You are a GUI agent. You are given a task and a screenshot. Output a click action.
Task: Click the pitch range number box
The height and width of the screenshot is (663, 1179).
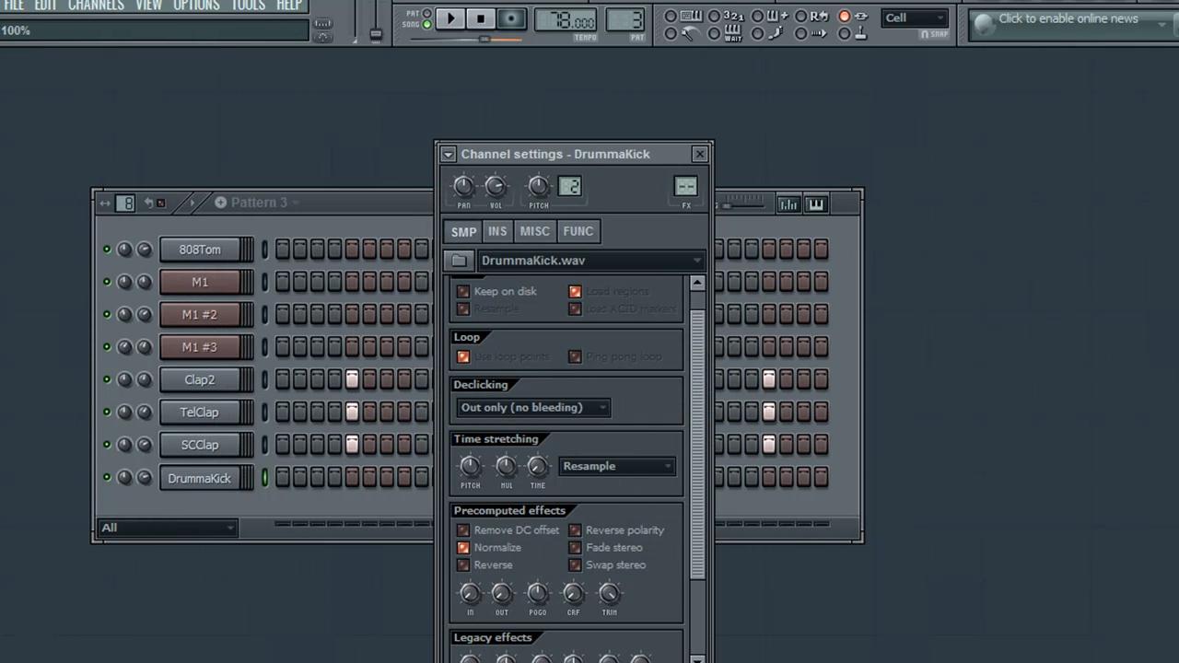pyautogui.click(x=569, y=187)
